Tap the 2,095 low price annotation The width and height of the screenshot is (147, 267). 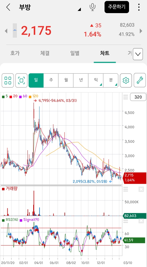coord(93,182)
